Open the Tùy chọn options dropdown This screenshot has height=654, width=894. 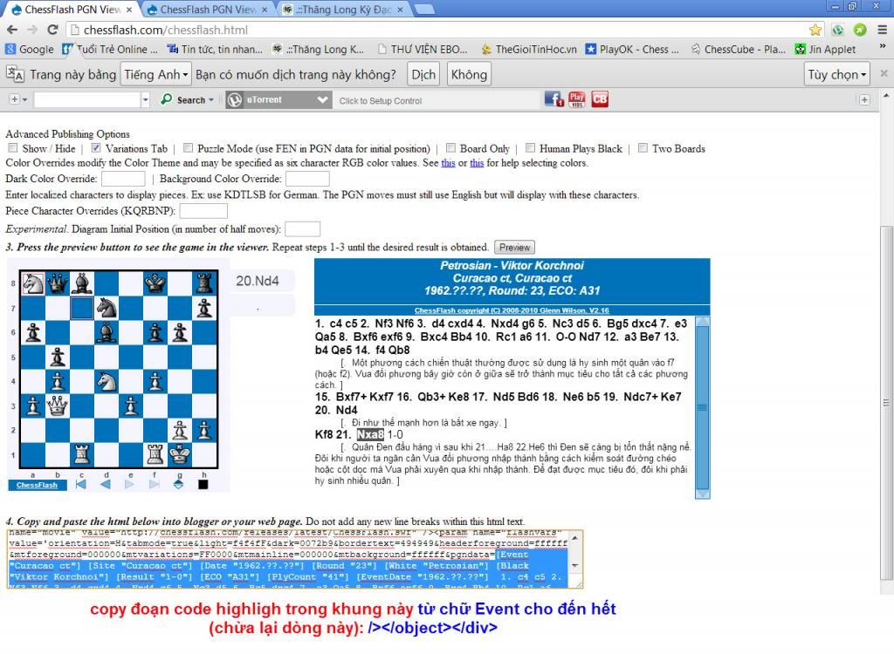(x=837, y=74)
